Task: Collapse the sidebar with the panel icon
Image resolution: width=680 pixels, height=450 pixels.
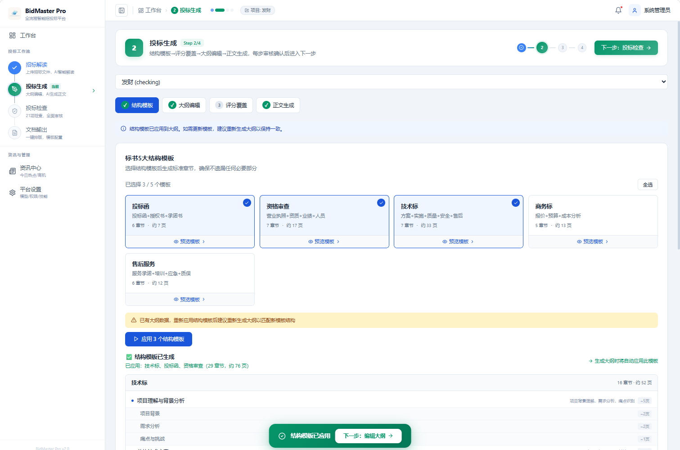Action: 122,10
